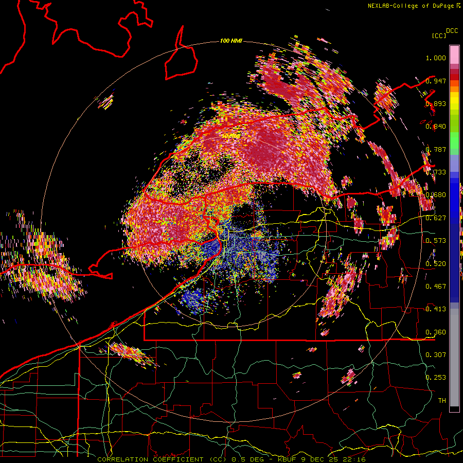Click the 0.573 legend value

click(436, 241)
